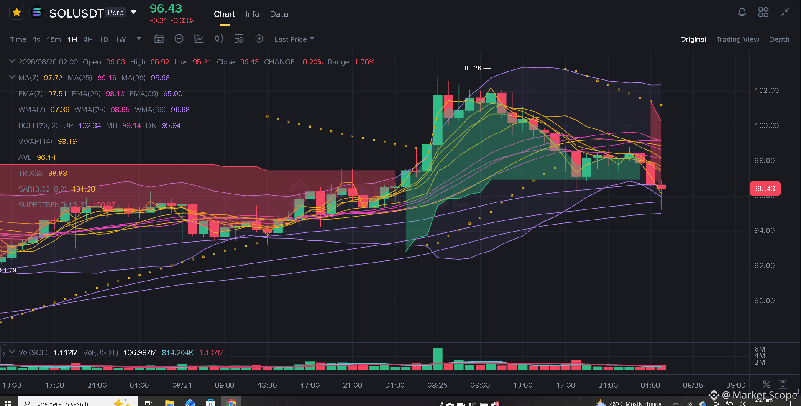Click the WMA(7) indicator label
This screenshot has height=406, width=801.
pyautogui.click(x=32, y=110)
